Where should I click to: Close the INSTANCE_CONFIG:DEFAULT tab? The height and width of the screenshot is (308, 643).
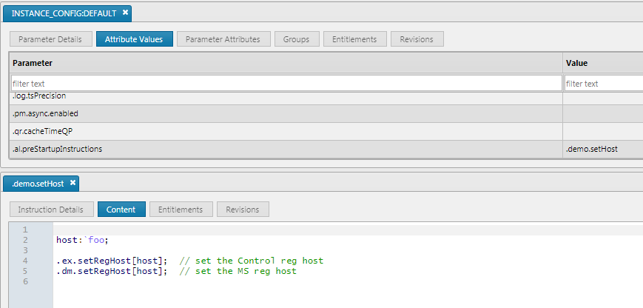[125, 13]
